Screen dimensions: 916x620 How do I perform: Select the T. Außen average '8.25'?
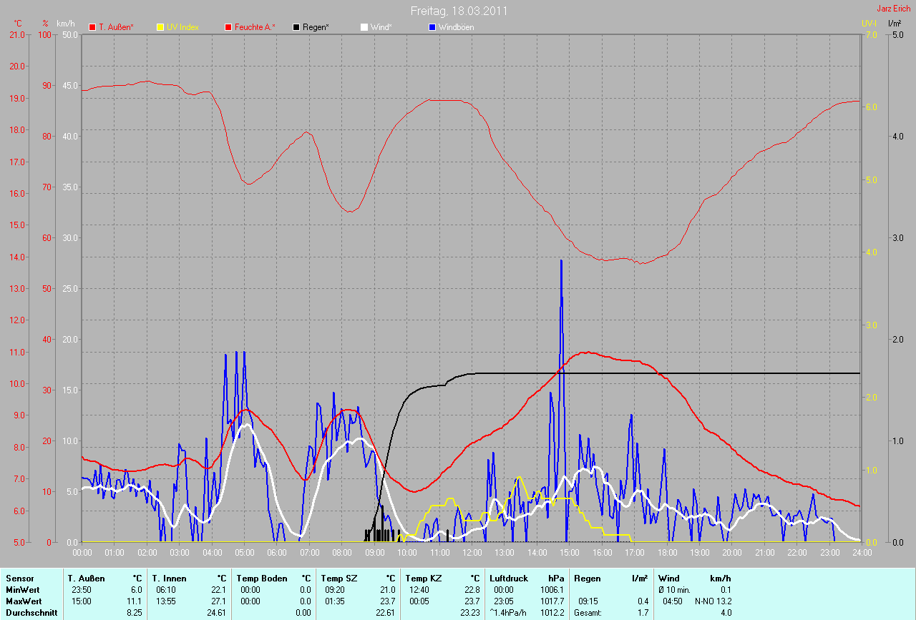pyautogui.click(x=133, y=613)
